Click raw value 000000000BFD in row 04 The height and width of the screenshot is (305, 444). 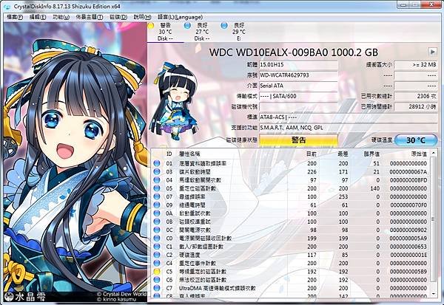[x=408, y=180]
